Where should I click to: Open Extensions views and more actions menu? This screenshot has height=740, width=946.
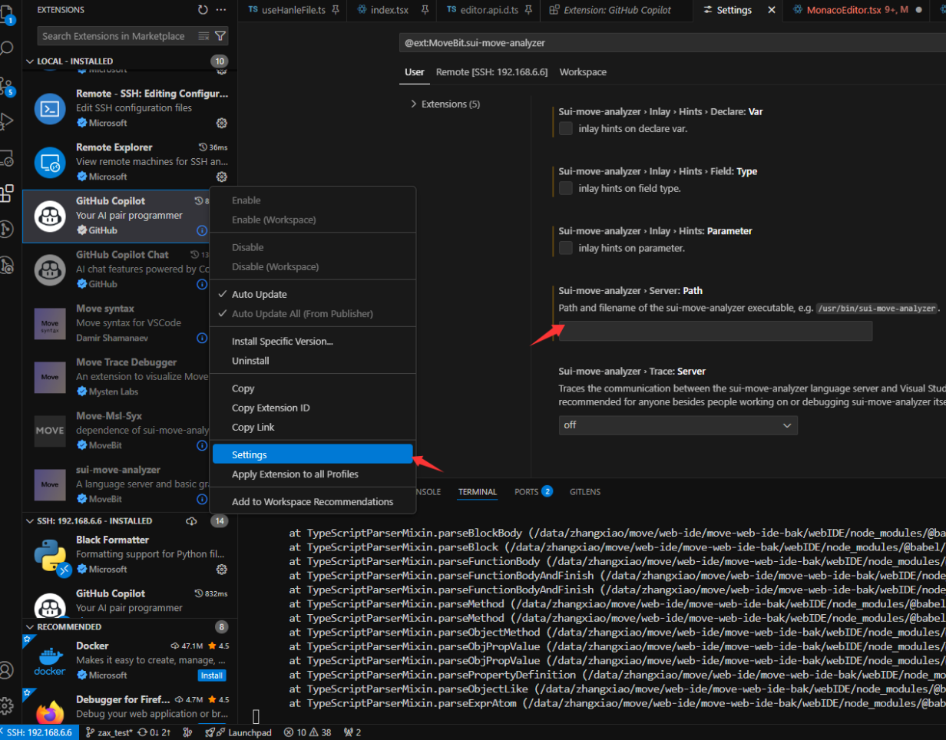pyautogui.click(x=221, y=10)
